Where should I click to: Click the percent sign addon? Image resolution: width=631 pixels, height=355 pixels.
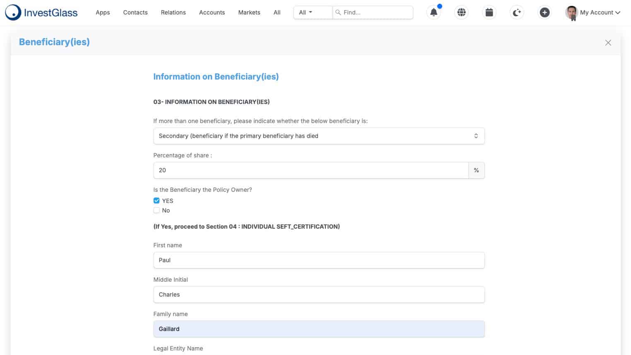(x=477, y=170)
